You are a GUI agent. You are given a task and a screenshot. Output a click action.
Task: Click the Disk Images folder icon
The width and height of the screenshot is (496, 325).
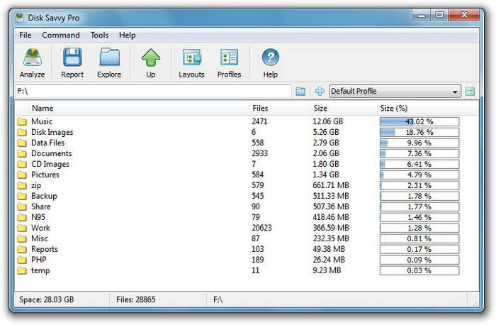(x=22, y=132)
